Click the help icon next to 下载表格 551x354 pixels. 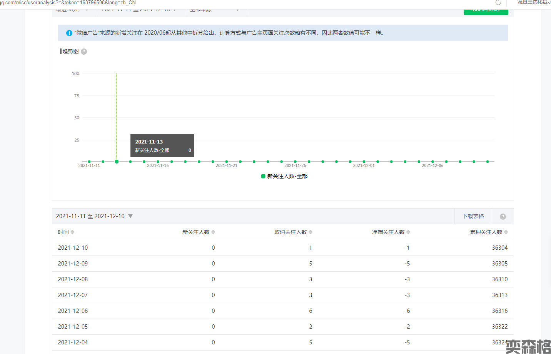pos(503,217)
